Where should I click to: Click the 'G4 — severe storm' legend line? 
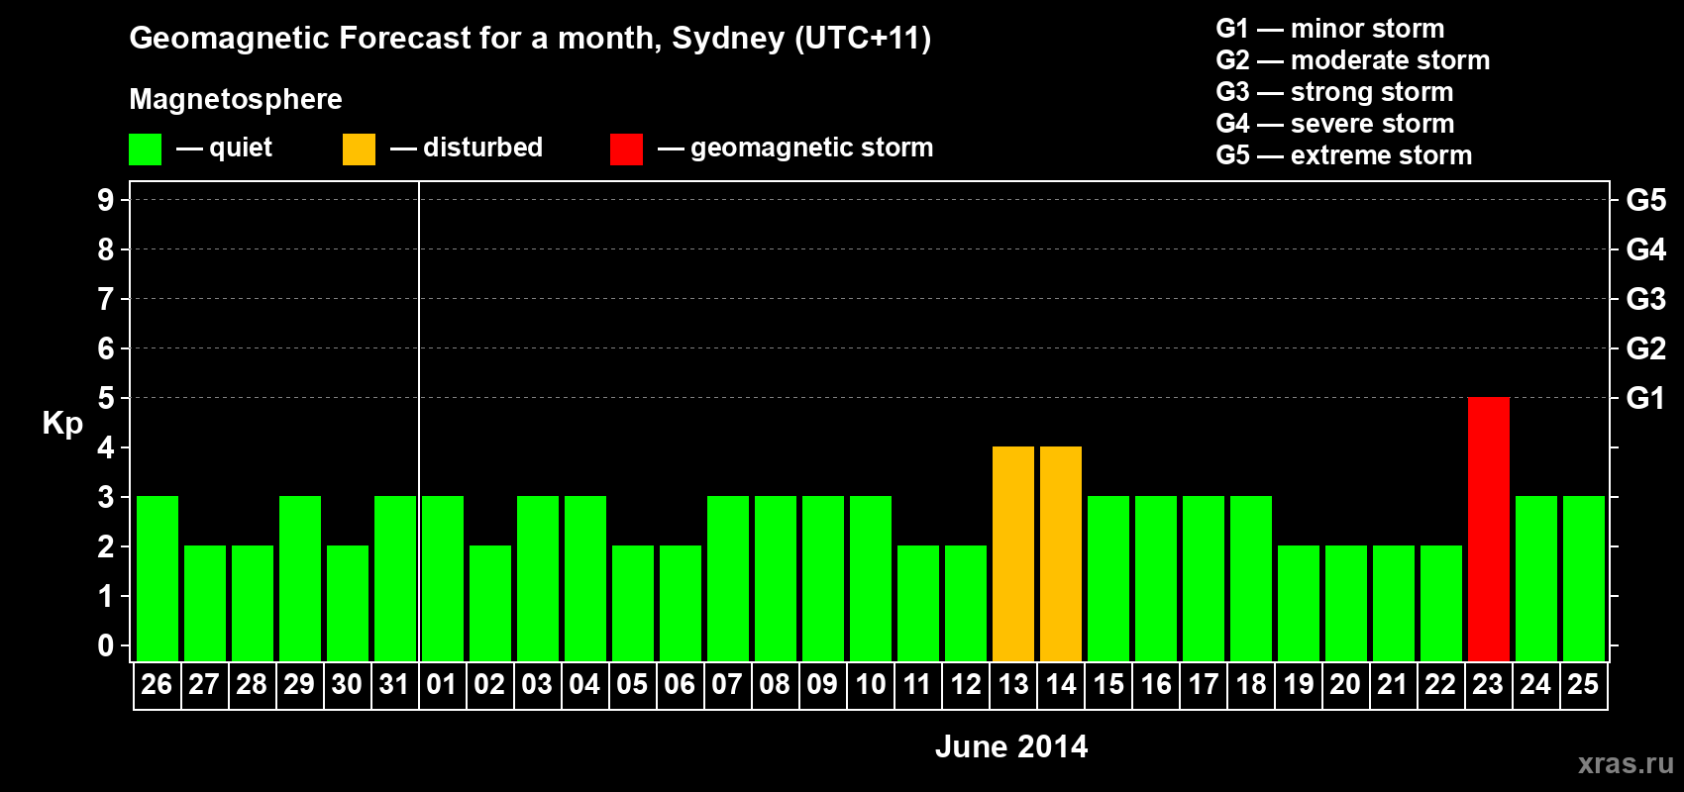point(1335,124)
